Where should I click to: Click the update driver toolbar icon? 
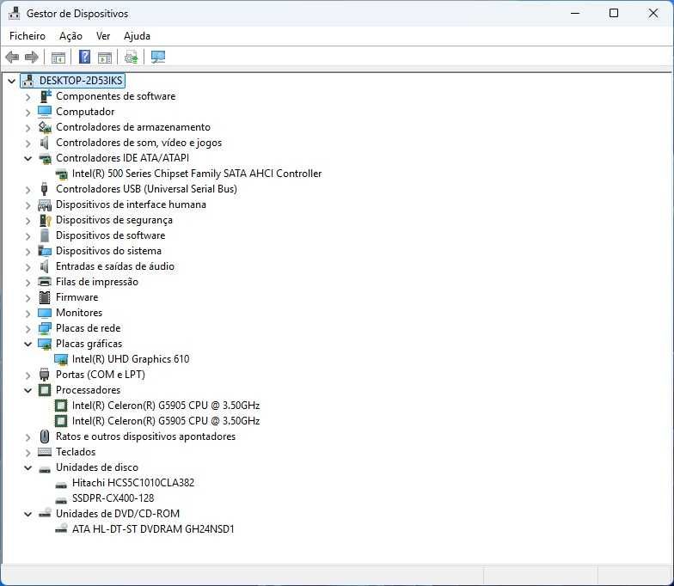[131, 57]
